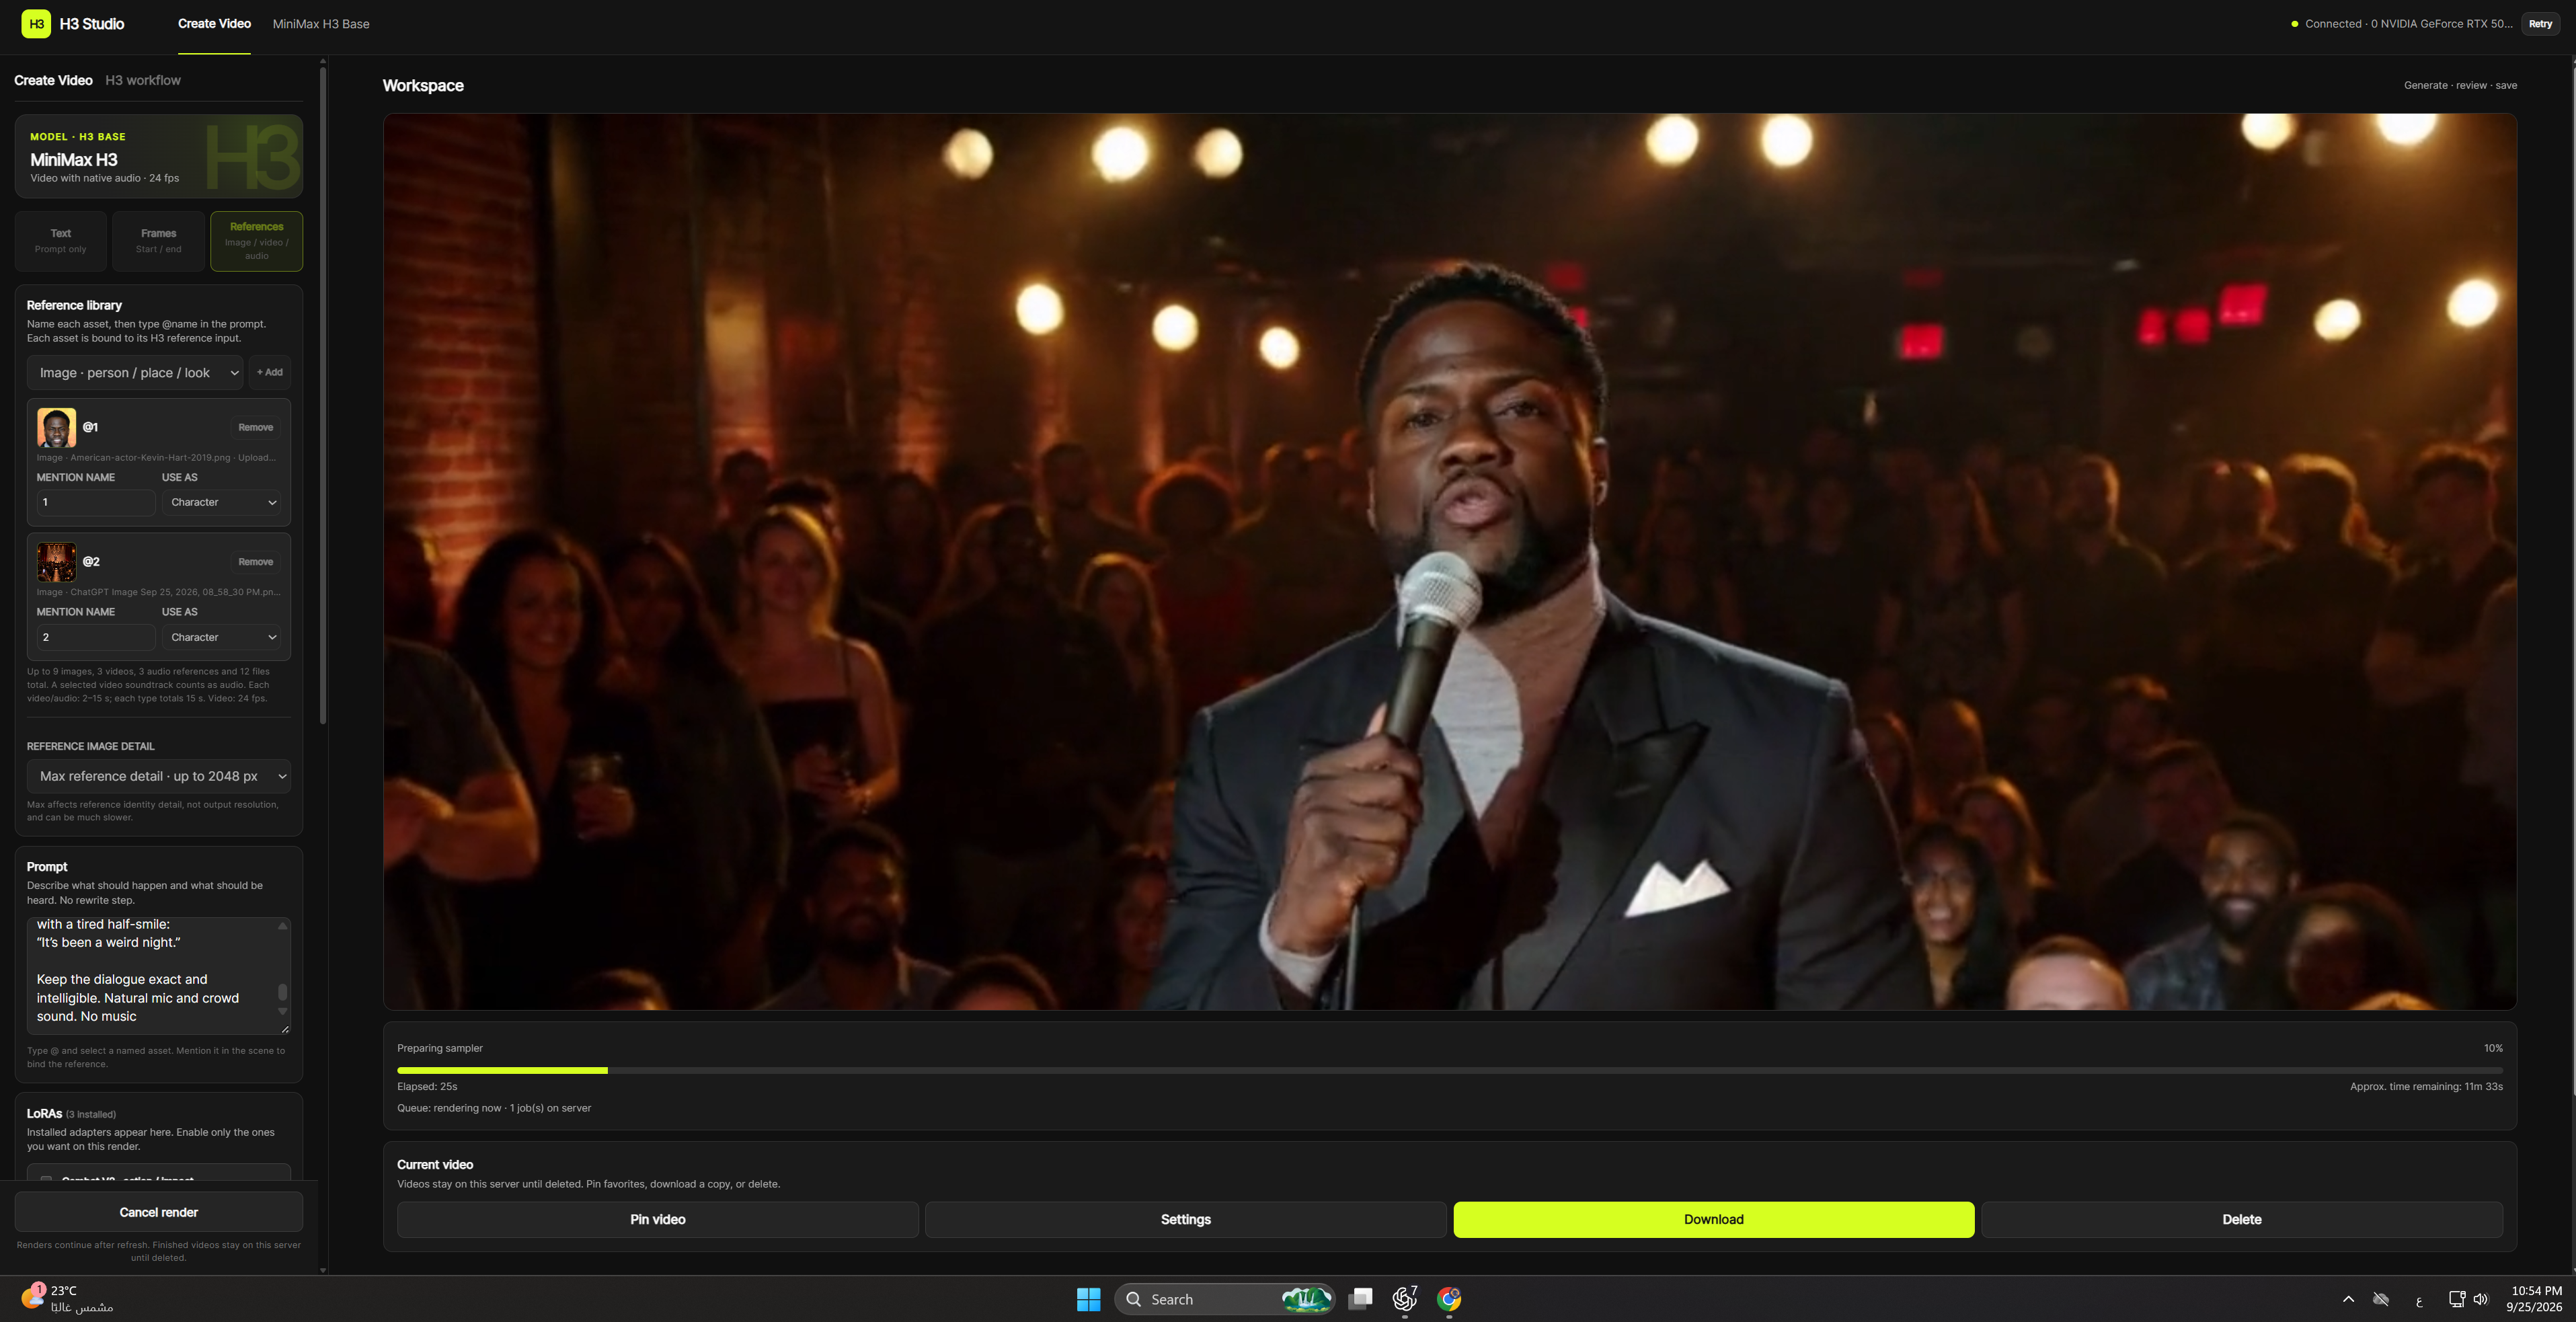Open the current video Settings button
The width and height of the screenshot is (2576, 1322).
[1186, 1220]
